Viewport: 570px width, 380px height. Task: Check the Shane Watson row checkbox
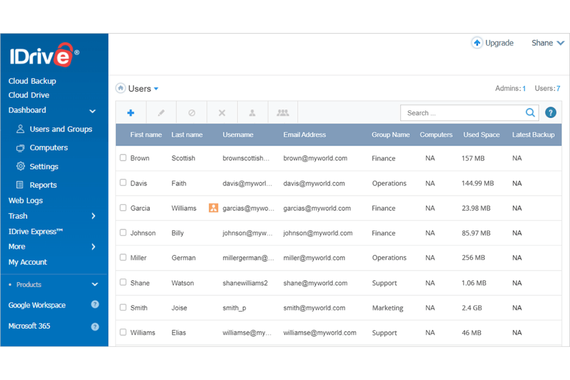(123, 282)
